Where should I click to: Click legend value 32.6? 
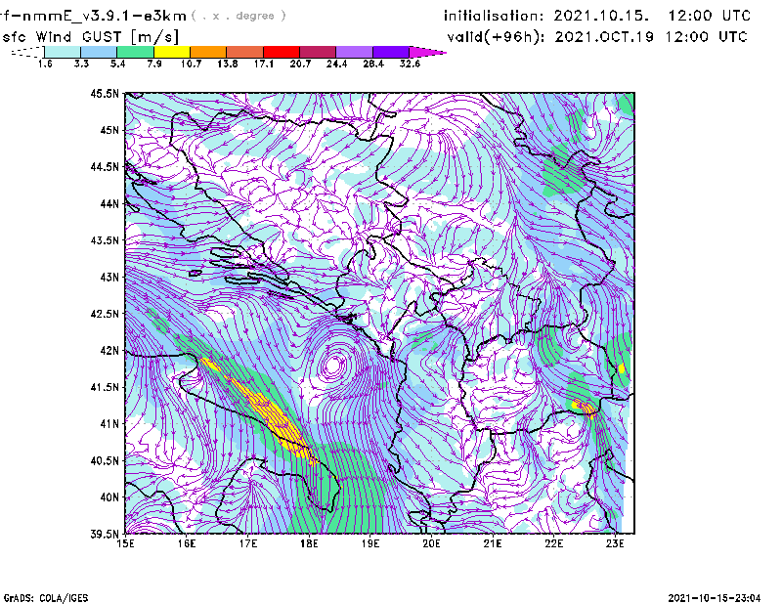410,64
